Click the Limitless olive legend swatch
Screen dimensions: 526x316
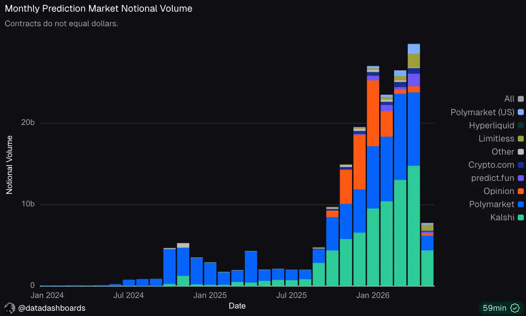coord(521,138)
